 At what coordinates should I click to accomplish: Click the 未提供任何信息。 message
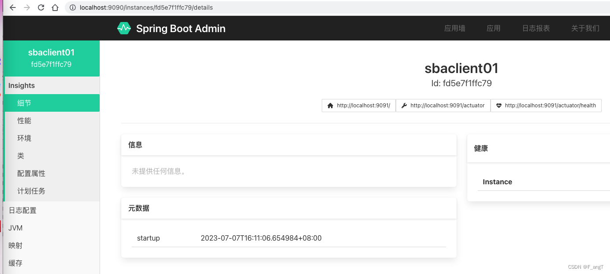click(160, 171)
